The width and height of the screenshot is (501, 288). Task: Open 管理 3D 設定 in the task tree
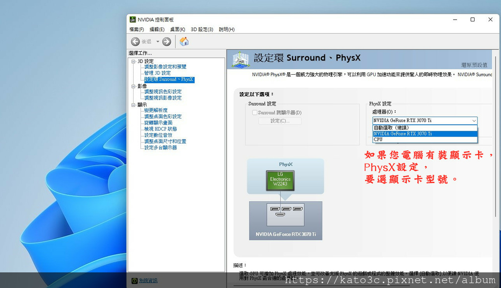(x=157, y=73)
